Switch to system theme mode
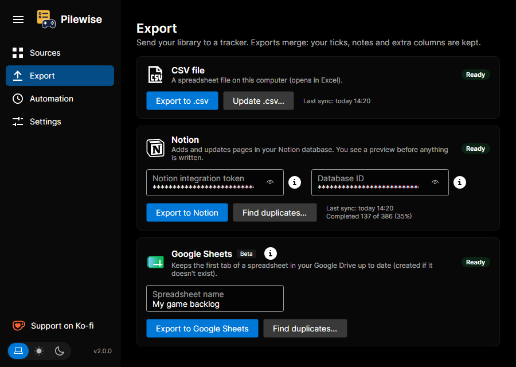Image resolution: width=516 pixels, height=367 pixels. tap(18, 351)
